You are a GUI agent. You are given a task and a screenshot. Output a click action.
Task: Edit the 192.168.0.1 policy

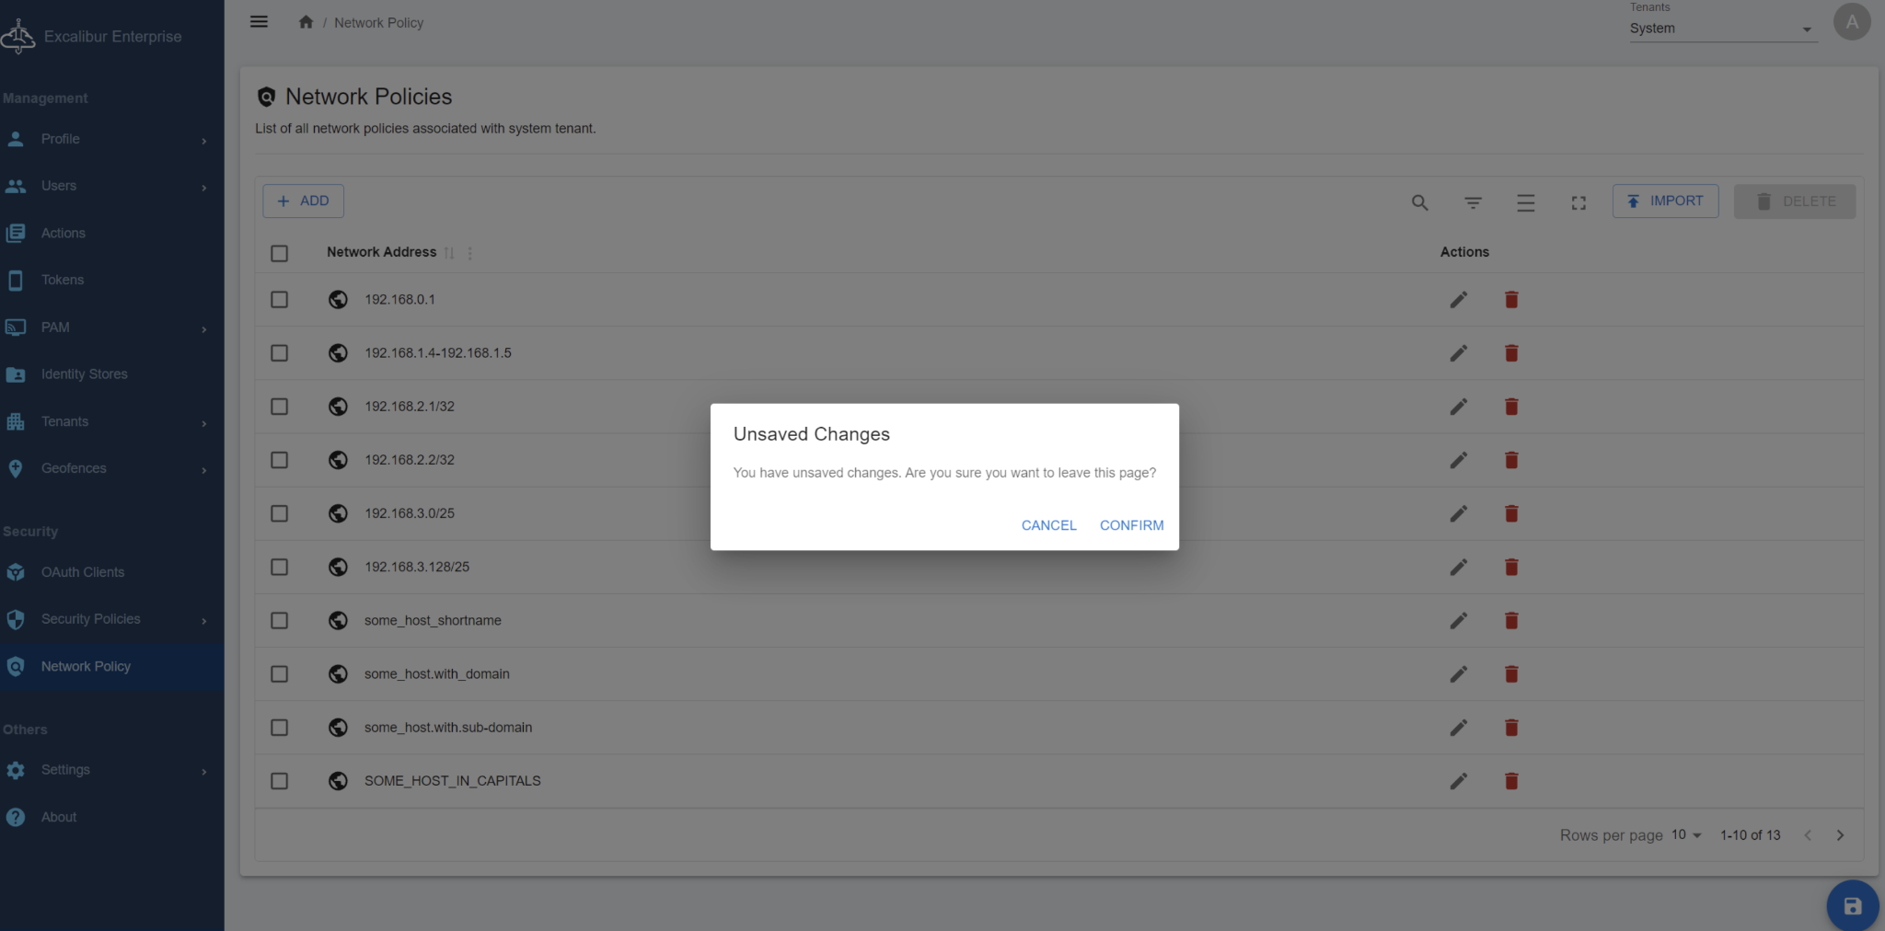click(1458, 300)
